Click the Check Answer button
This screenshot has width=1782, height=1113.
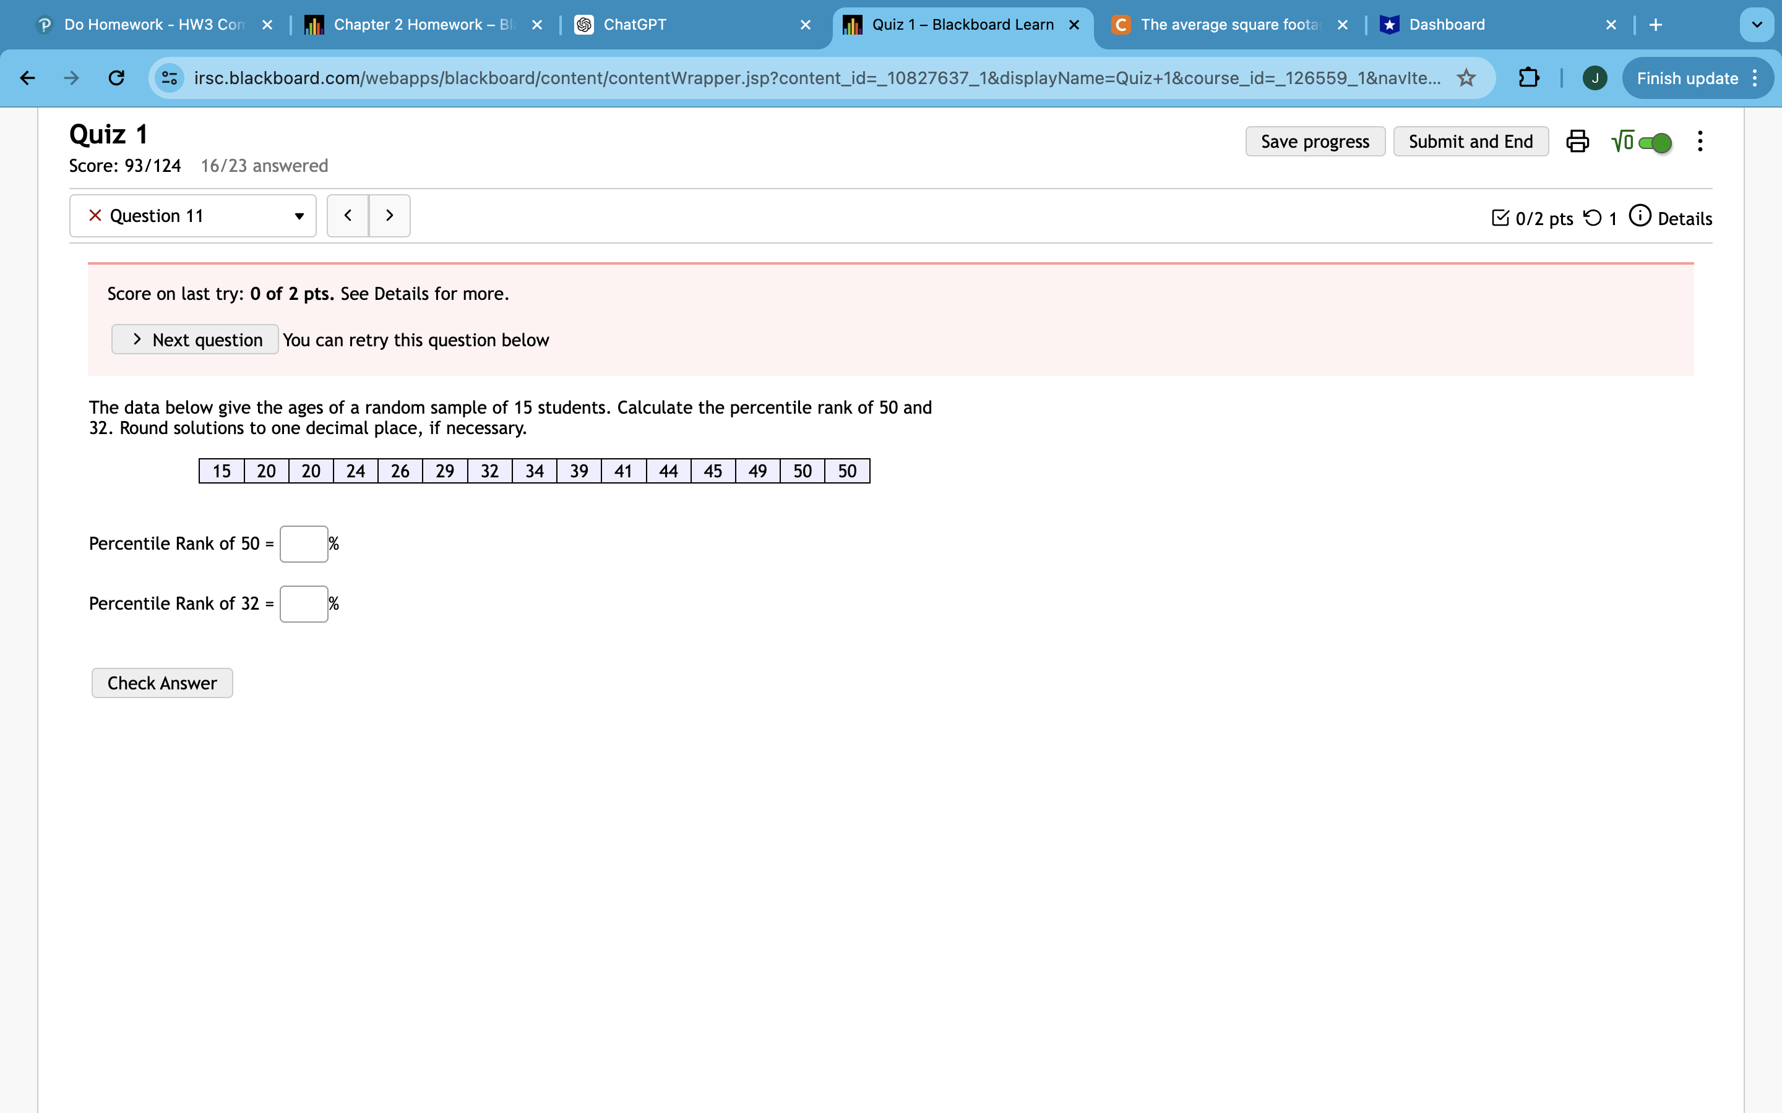tap(162, 683)
